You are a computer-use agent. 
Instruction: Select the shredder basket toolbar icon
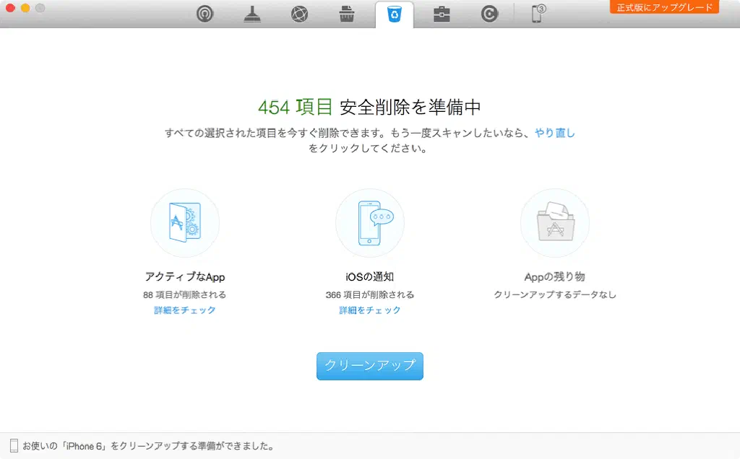click(347, 14)
